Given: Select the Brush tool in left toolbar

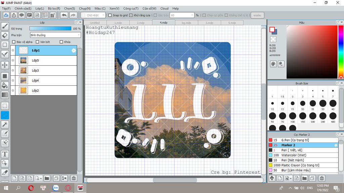Looking at the screenshot, I should point(5,26).
